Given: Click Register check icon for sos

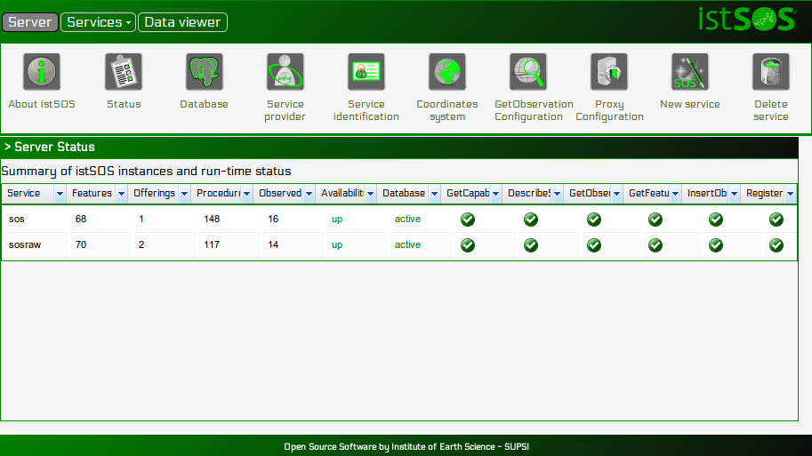Looking at the screenshot, I should (776, 220).
